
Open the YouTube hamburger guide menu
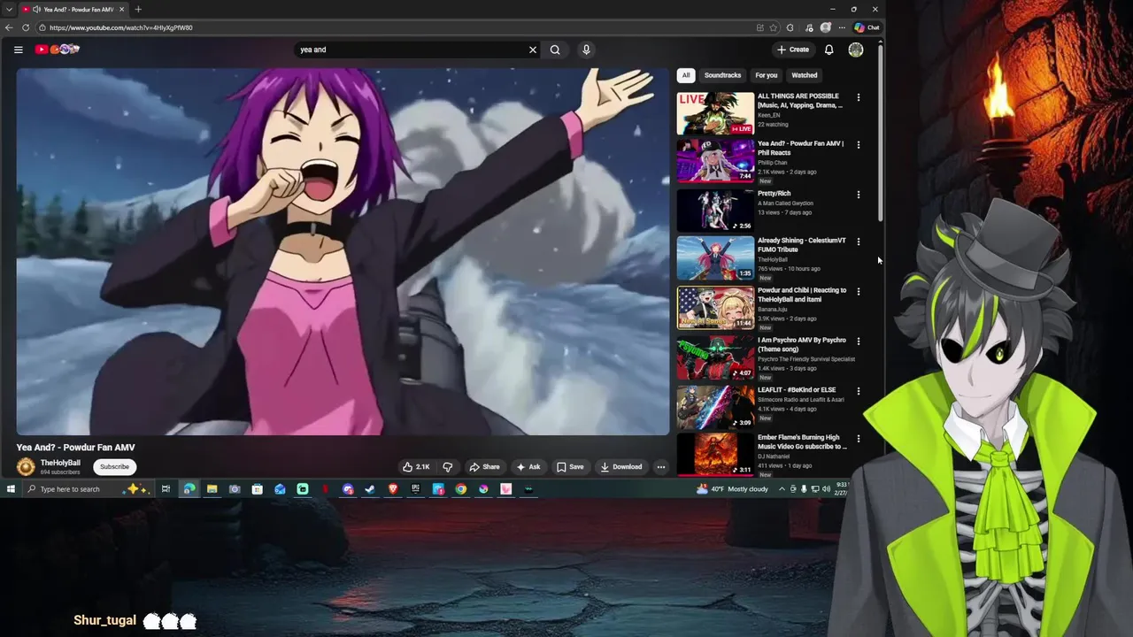point(18,50)
